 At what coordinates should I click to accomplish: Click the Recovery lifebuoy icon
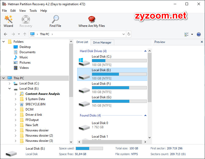click(26, 19)
